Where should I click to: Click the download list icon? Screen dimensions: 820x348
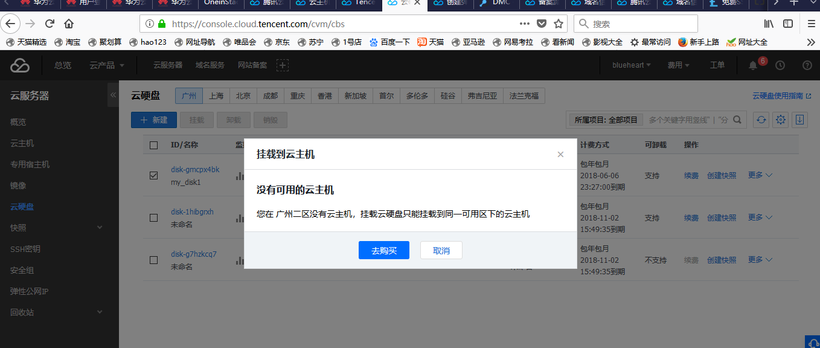(x=799, y=120)
